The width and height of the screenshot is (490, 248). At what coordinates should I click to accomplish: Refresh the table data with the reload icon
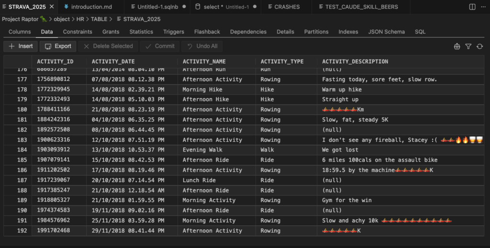point(479,46)
